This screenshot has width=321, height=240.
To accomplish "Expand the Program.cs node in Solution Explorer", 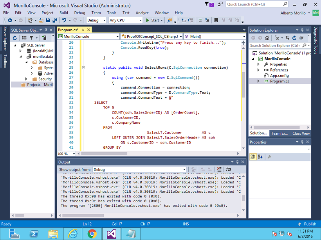I will 258,81.
